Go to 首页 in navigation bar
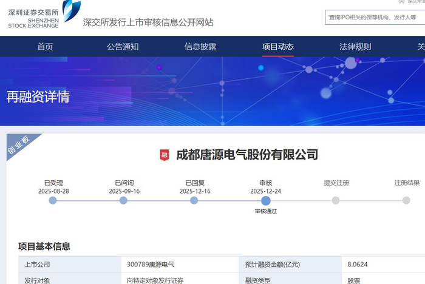The image size is (425, 284). [45, 47]
